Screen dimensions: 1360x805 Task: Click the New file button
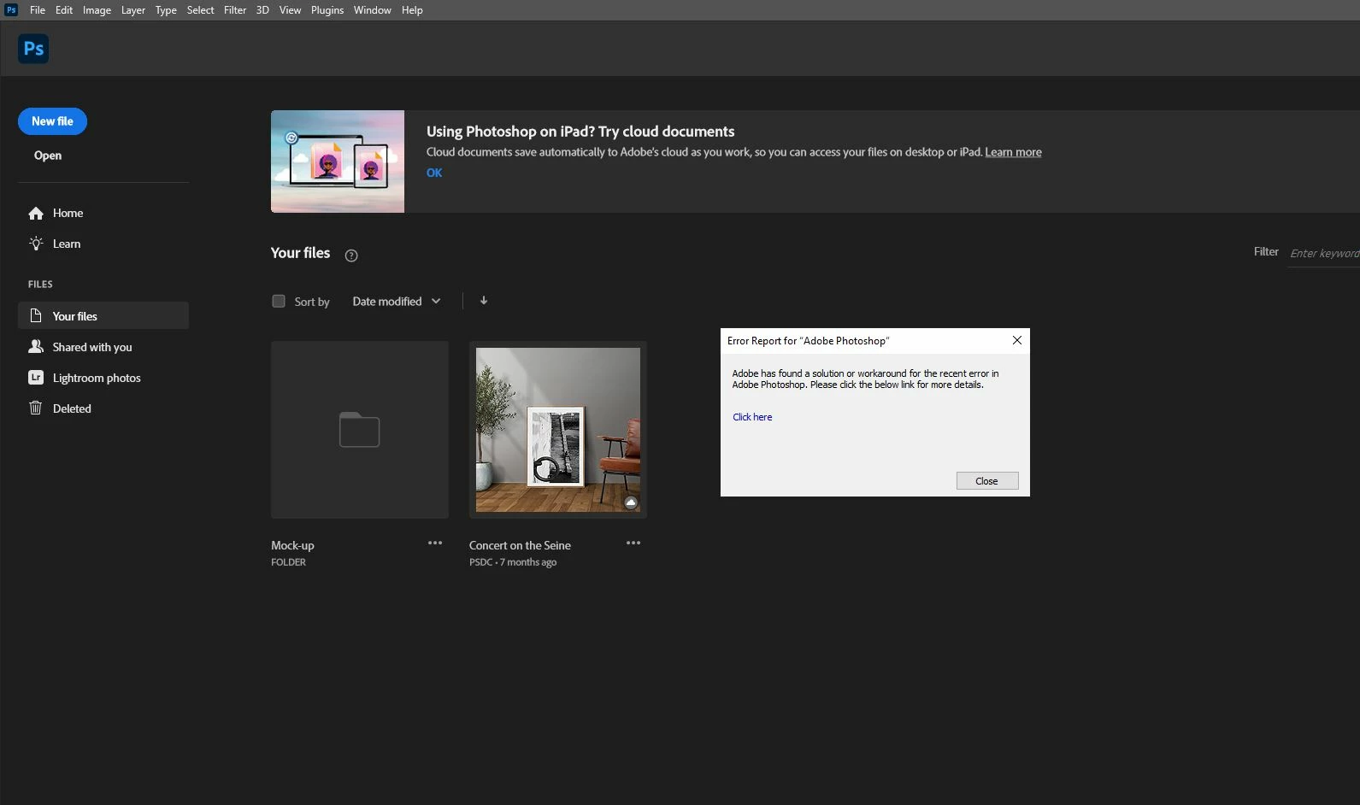pyautogui.click(x=52, y=121)
